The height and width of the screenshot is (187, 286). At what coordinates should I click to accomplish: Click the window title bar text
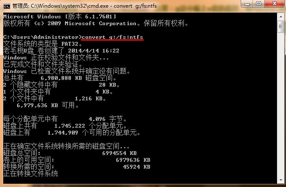click(x=85, y=6)
